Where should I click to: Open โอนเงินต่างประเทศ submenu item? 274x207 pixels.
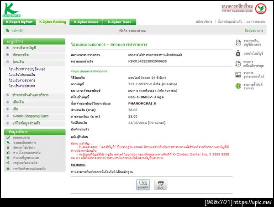click(22, 86)
